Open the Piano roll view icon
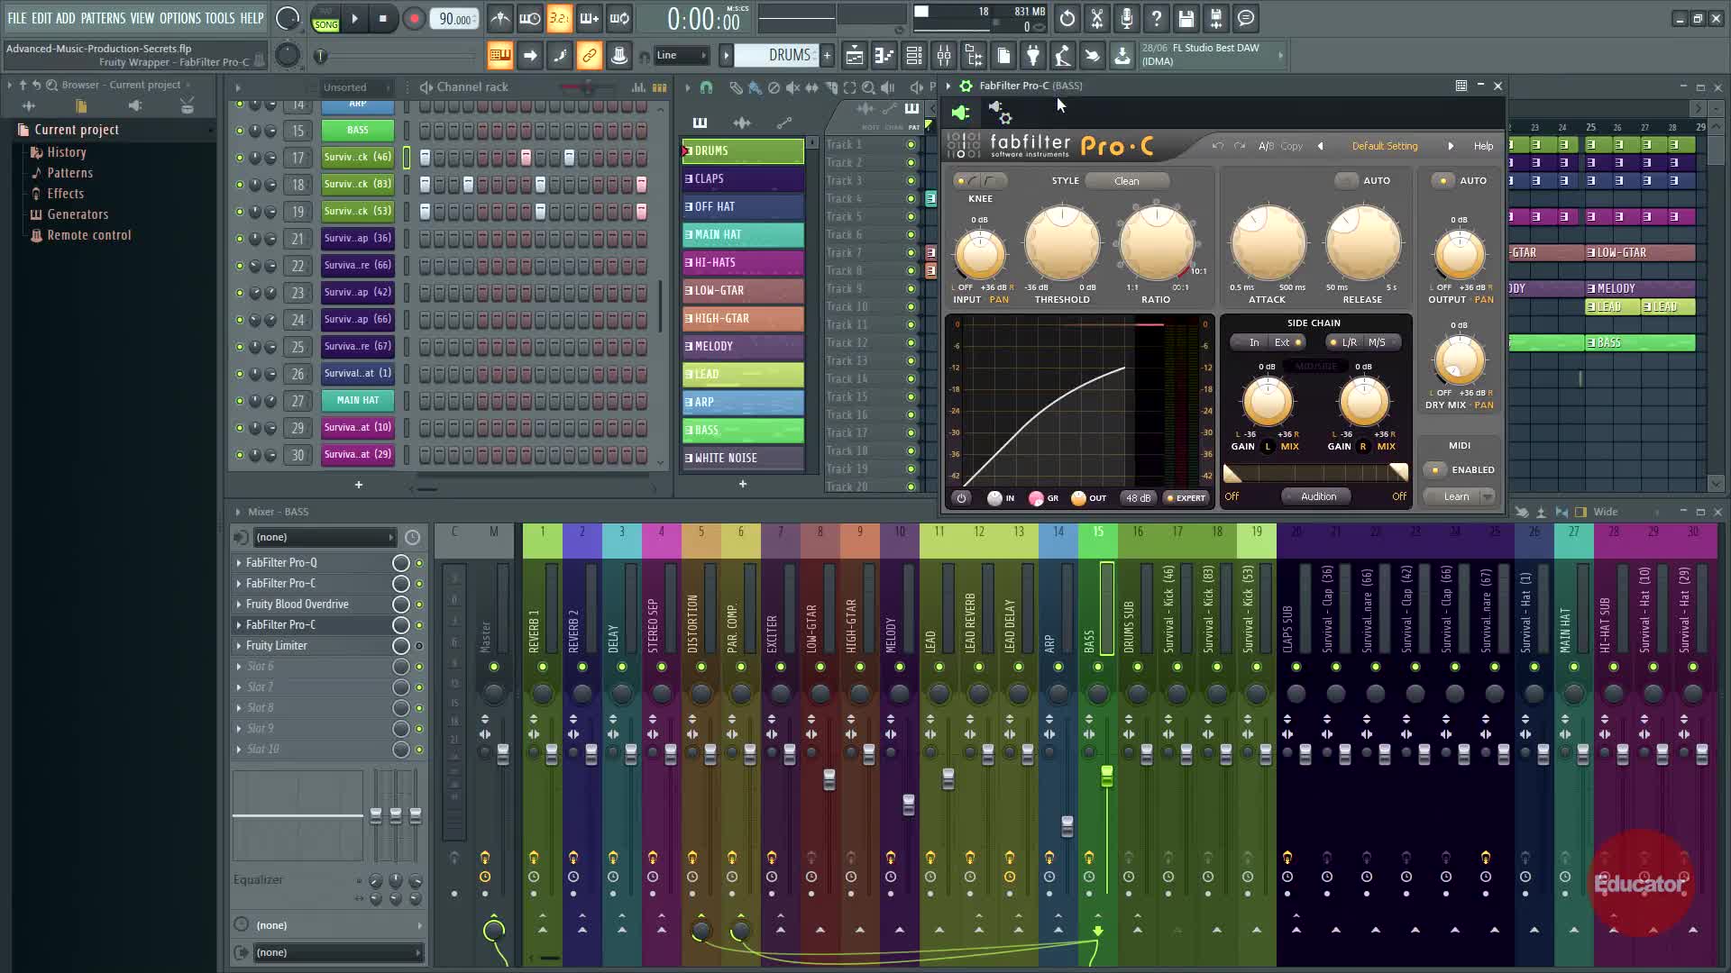Screen dimensions: 1731x973 tap(884, 56)
